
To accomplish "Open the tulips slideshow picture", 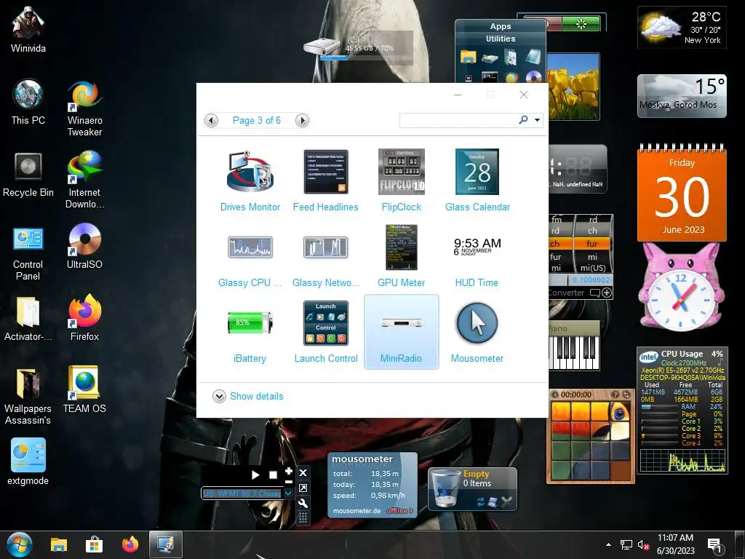I will coord(573,87).
